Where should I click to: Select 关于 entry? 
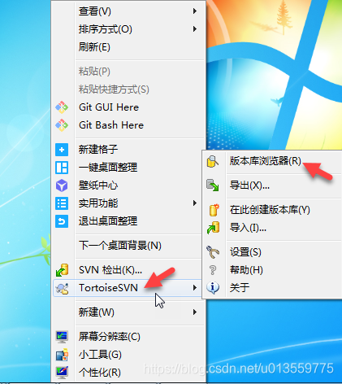coord(240,288)
